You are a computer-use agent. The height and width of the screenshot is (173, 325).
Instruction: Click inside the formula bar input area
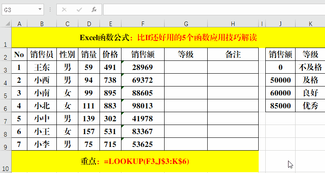tap(214, 10)
